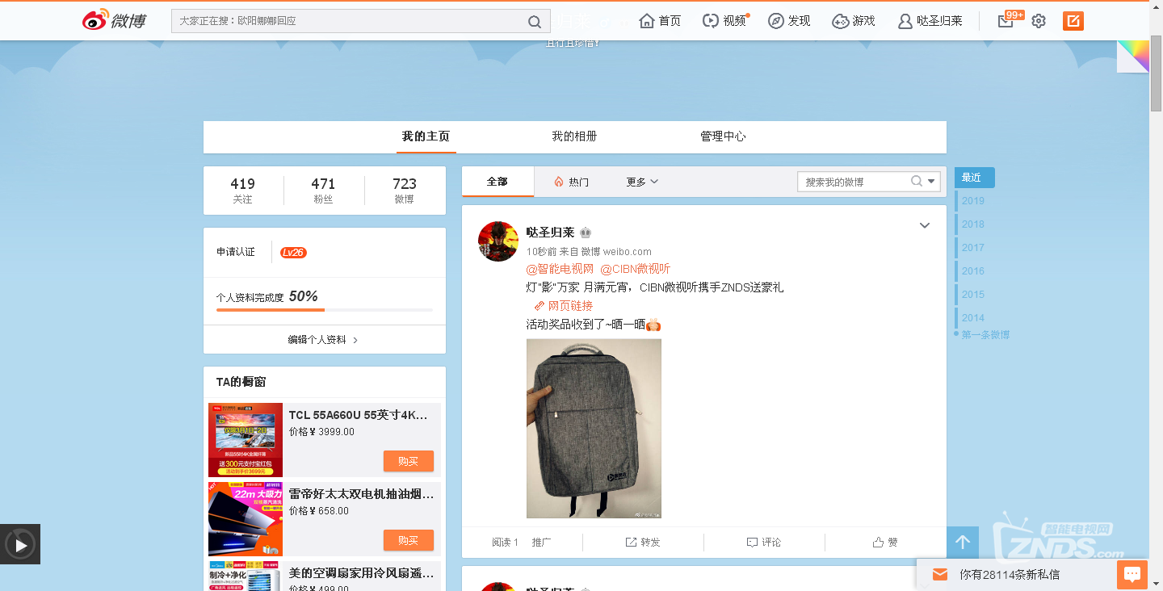Open the backpack photo in post

(594, 428)
